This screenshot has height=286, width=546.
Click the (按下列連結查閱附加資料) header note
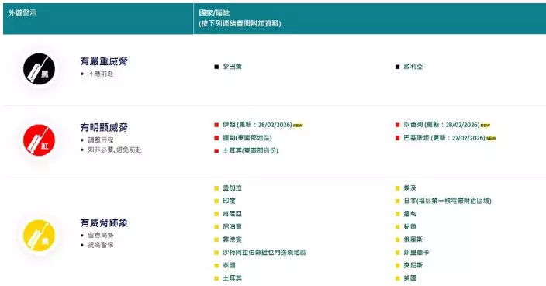[240, 24]
